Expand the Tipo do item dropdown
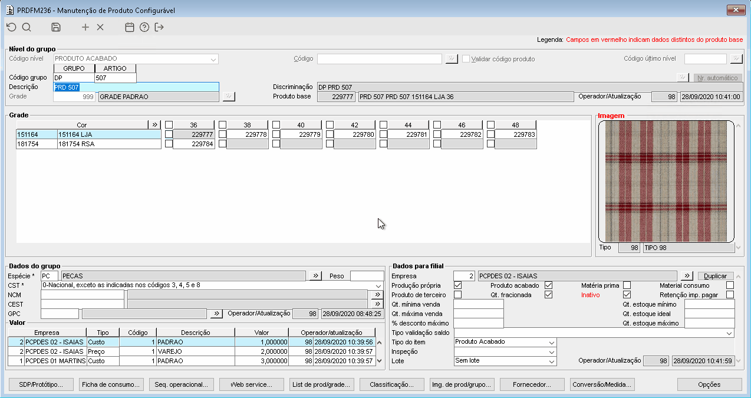This screenshot has height=398, width=751. pos(552,343)
